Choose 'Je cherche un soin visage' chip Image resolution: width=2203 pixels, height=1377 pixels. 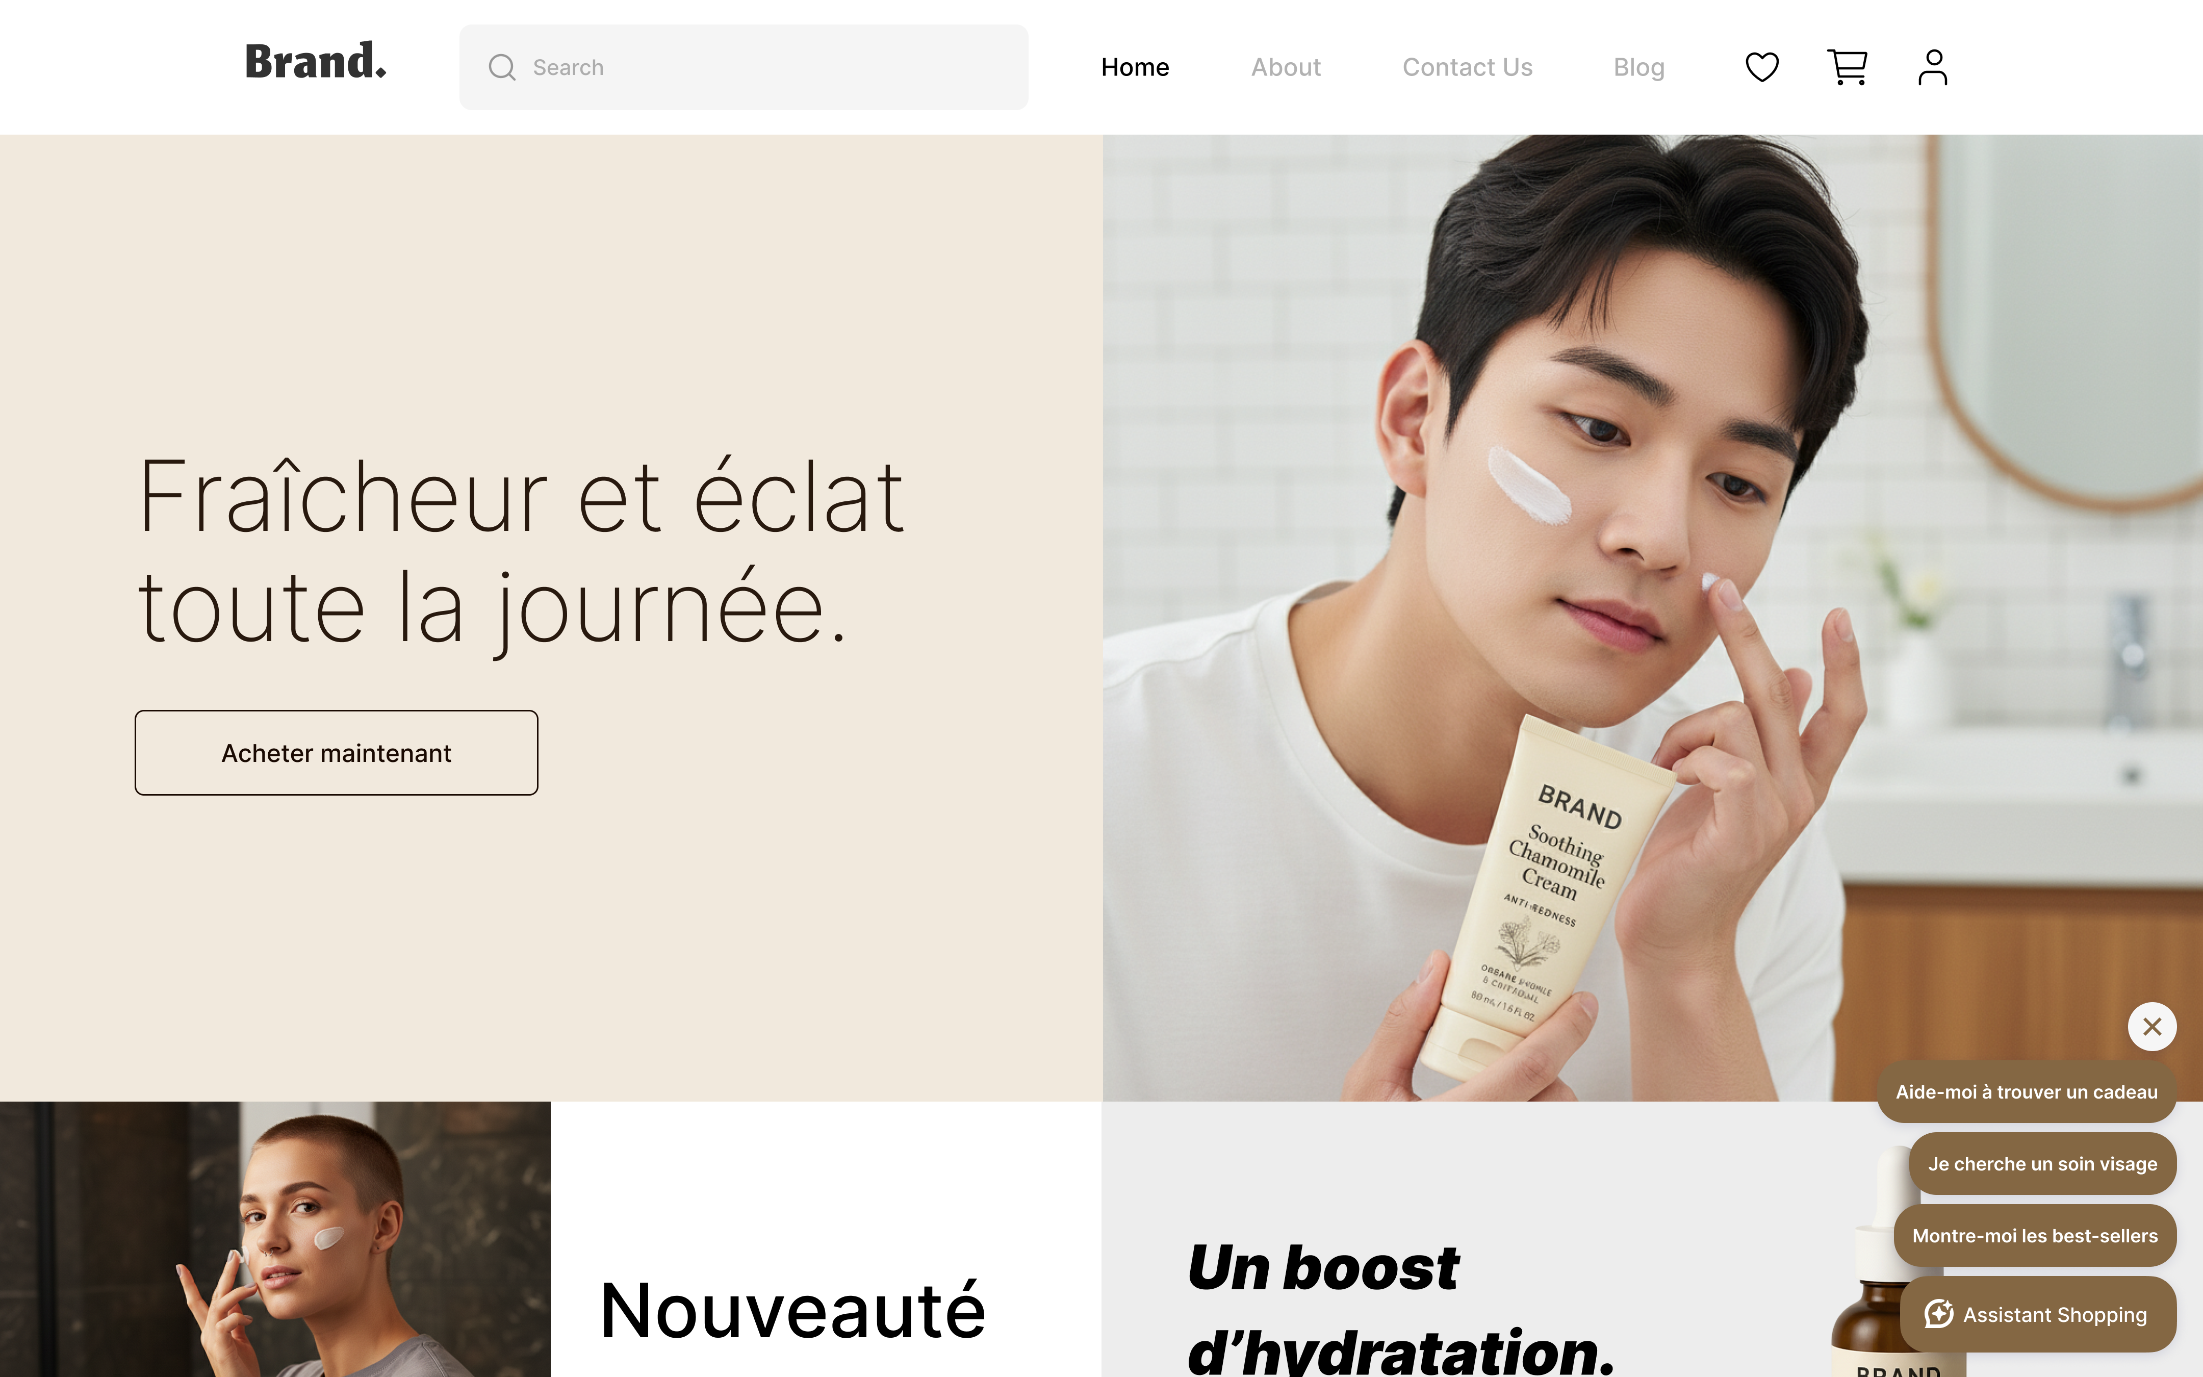2042,1163
